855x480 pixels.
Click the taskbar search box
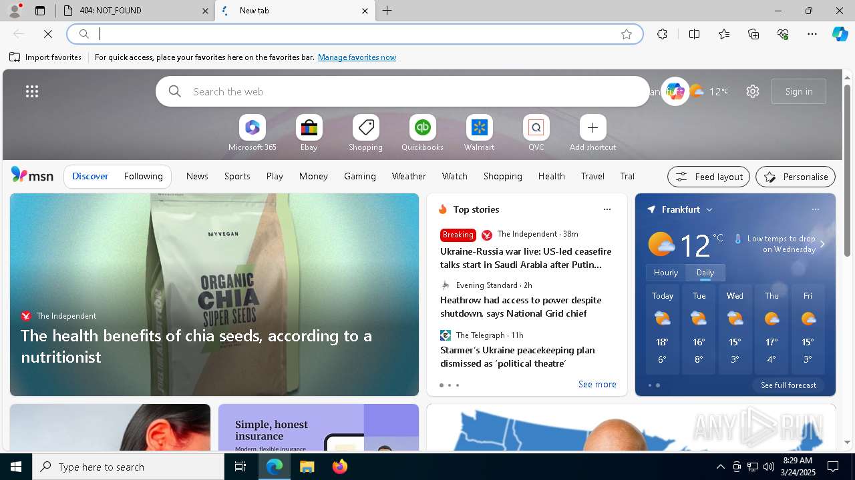coord(128,467)
